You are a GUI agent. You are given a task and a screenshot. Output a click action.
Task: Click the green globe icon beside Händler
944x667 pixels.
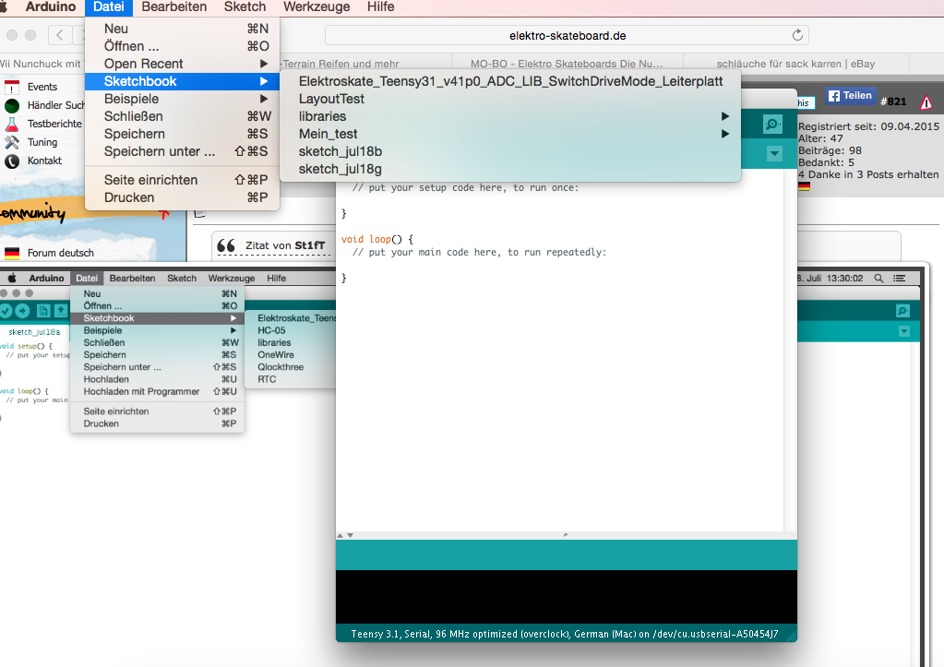(x=12, y=106)
